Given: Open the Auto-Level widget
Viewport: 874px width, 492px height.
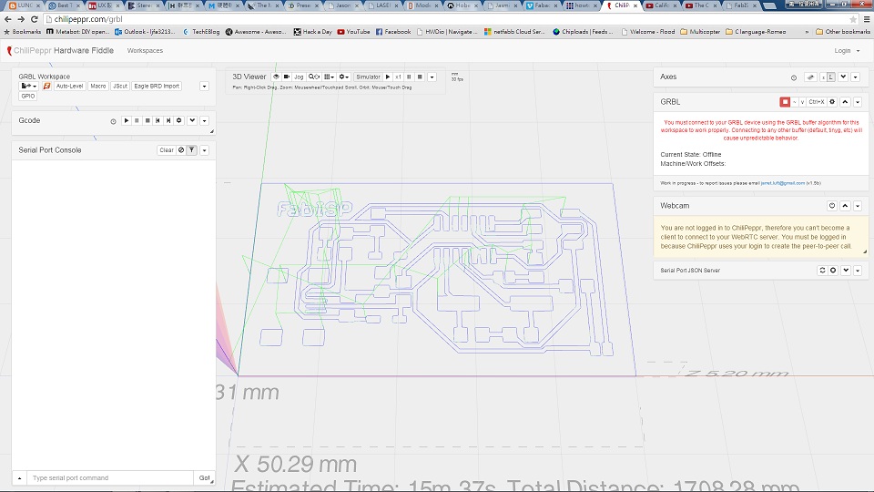Looking at the screenshot, I should [70, 86].
